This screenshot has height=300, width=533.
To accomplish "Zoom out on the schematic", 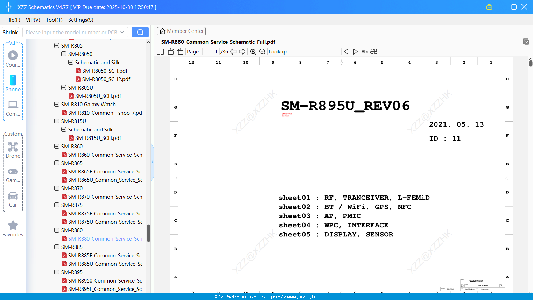I will click(x=262, y=51).
